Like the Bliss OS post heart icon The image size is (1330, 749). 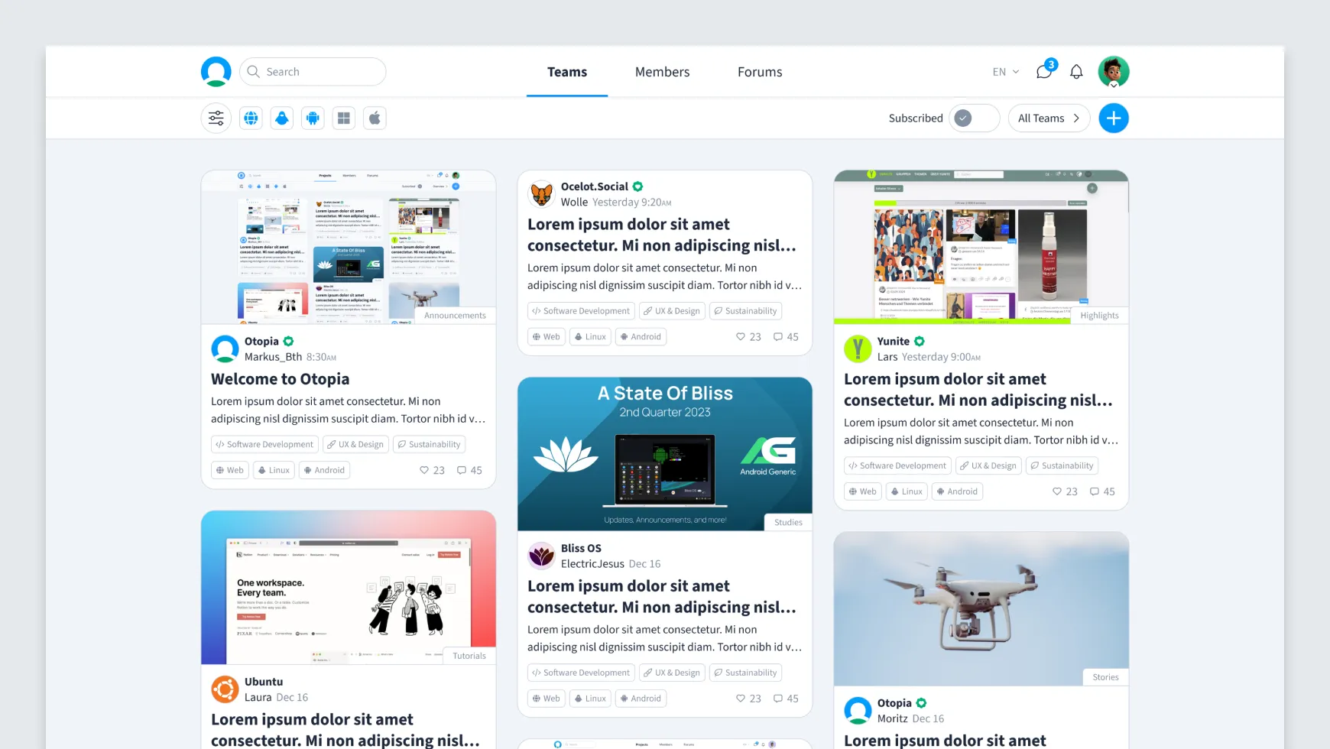(x=740, y=698)
